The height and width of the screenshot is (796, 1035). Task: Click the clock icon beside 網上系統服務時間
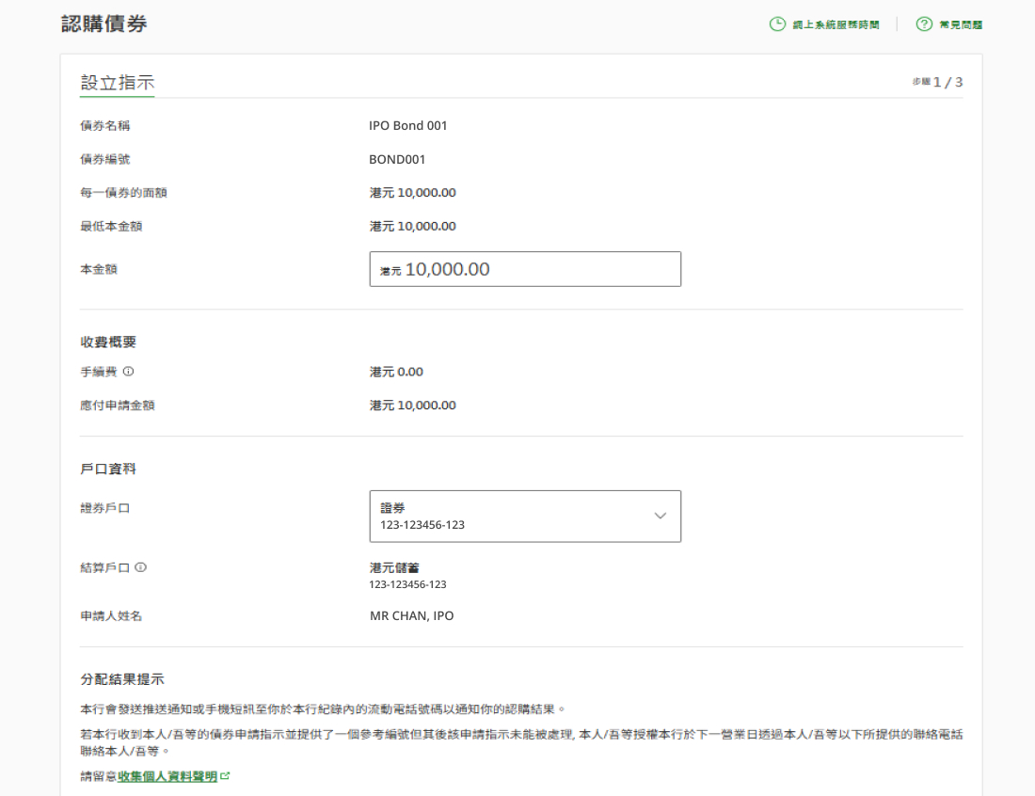(777, 24)
